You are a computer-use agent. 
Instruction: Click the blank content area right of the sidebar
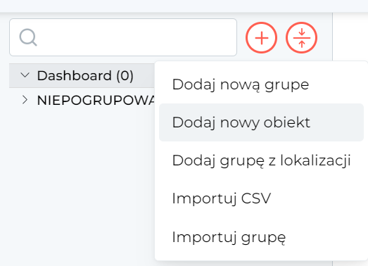point(350,37)
